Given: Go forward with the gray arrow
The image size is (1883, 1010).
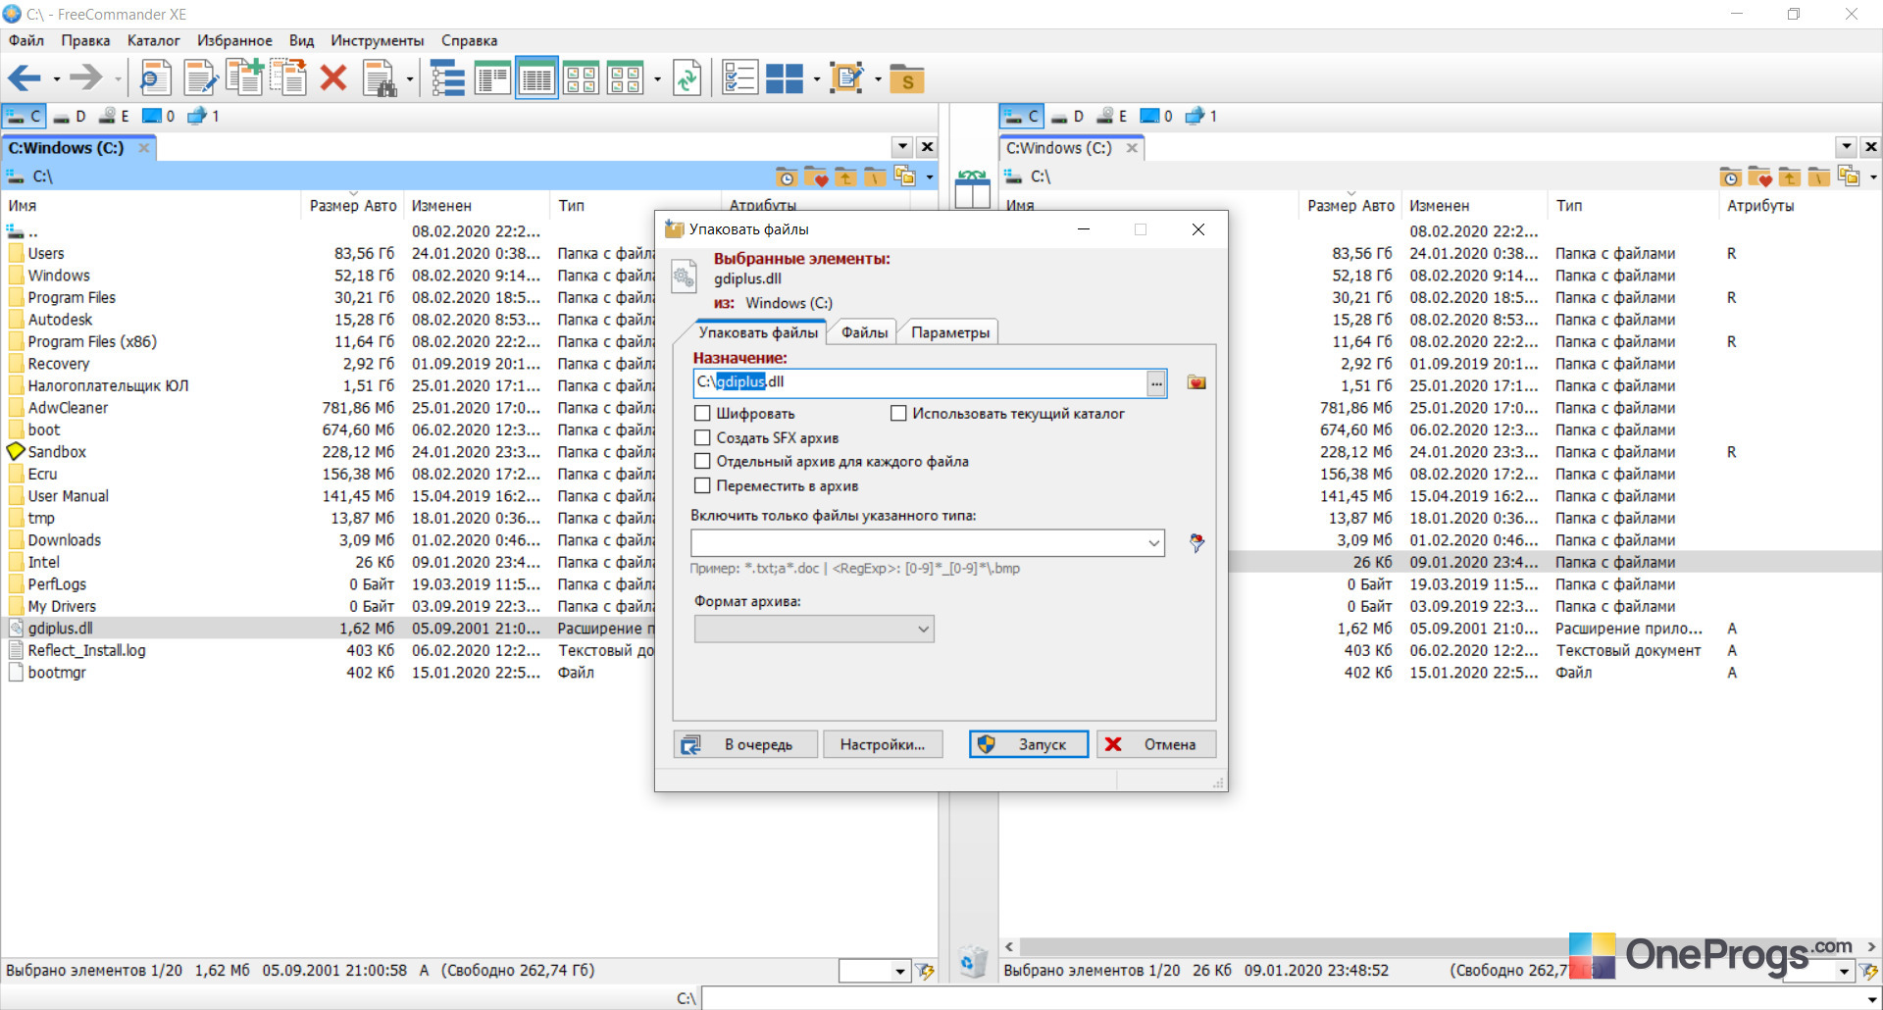Looking at the screenshot, I should coord(86,77).
